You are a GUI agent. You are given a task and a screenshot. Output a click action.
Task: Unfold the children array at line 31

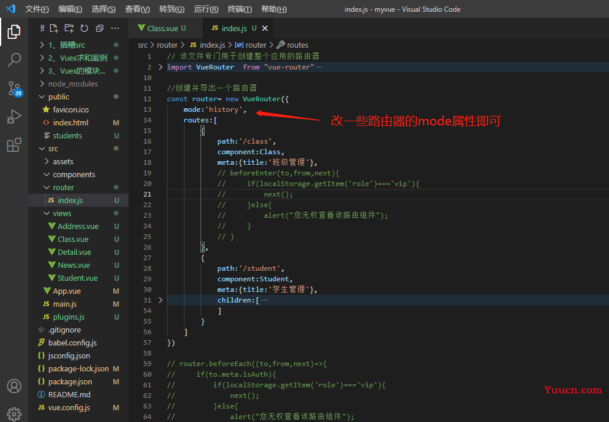pos(160,300)
